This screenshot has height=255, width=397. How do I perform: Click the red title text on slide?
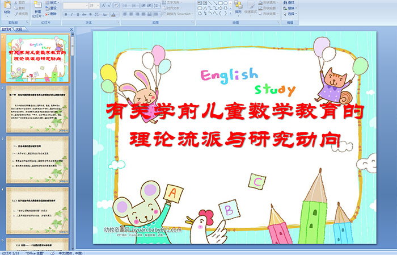pyautogui.click(x=235, y=125)
